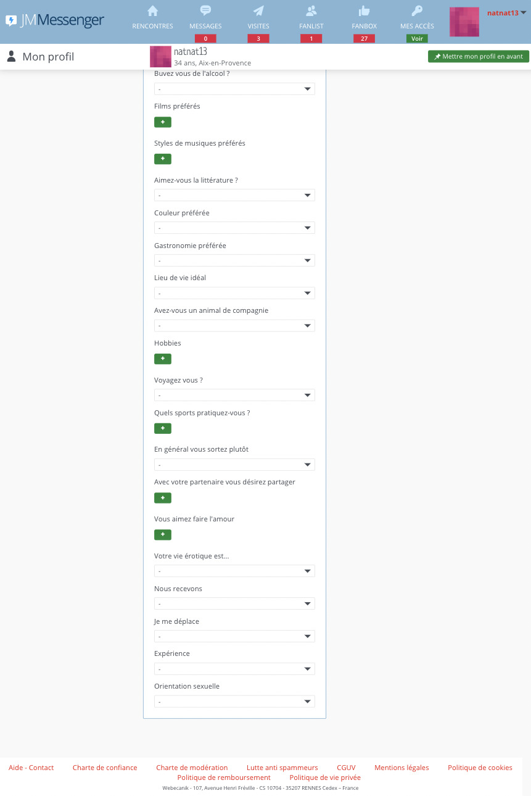Viewport: 531px width, 796px height.
Task: Open the natnat13 account menu arrow
Action: tap(524, 12)
